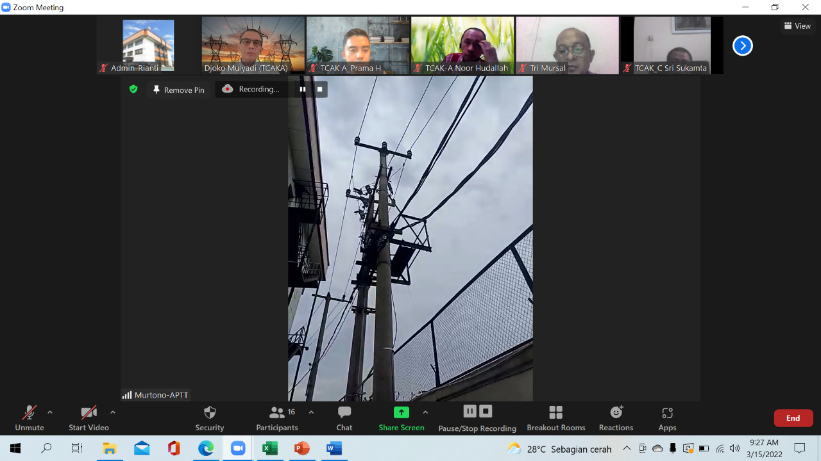This screenshot has height=461, width=821.
Task: Open the Reactions menu
Action: pos(616,419)
